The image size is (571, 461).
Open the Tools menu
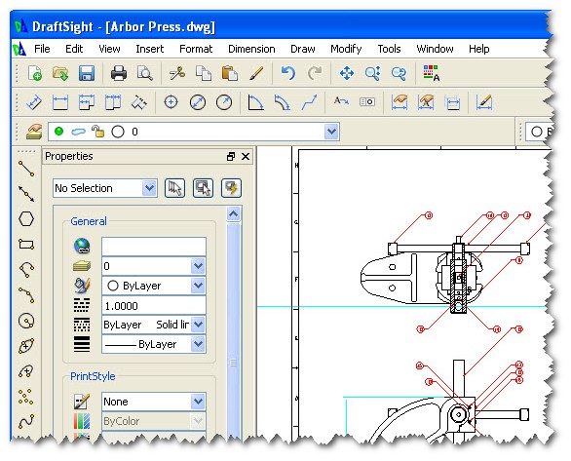point(389,49)
